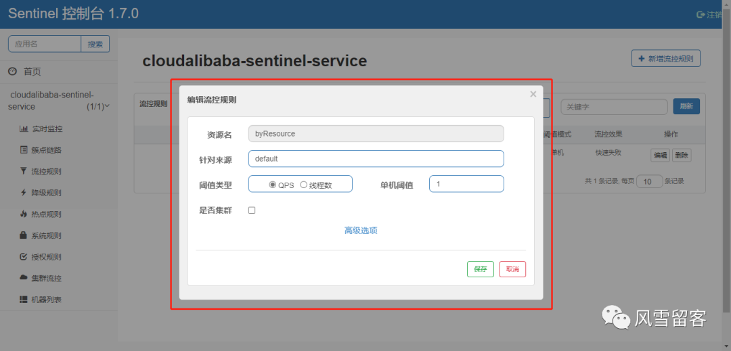
Task: Select the 线程数 threshold type radio
Action: point(303,185)
